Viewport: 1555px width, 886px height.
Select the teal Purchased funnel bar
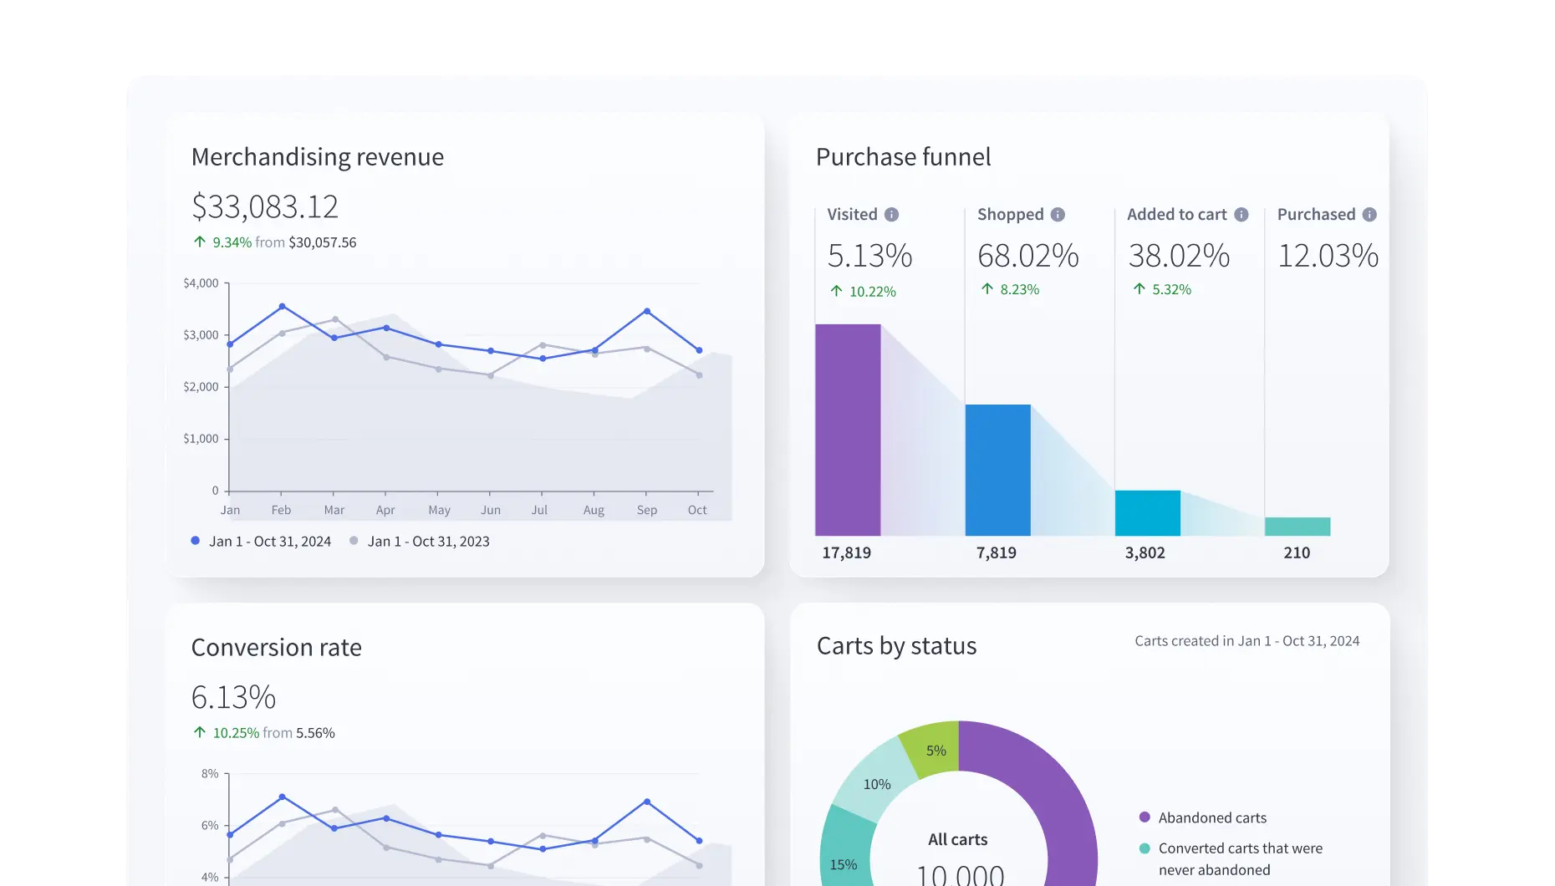[1298, 527]
